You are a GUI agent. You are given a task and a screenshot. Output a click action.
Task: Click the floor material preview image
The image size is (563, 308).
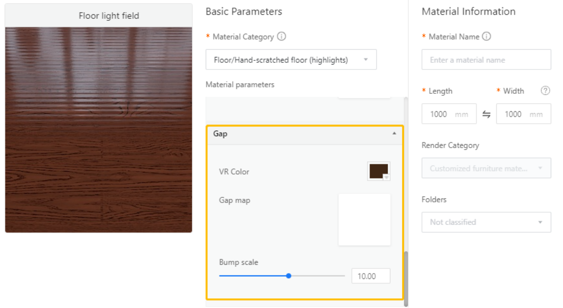point(98,130)
